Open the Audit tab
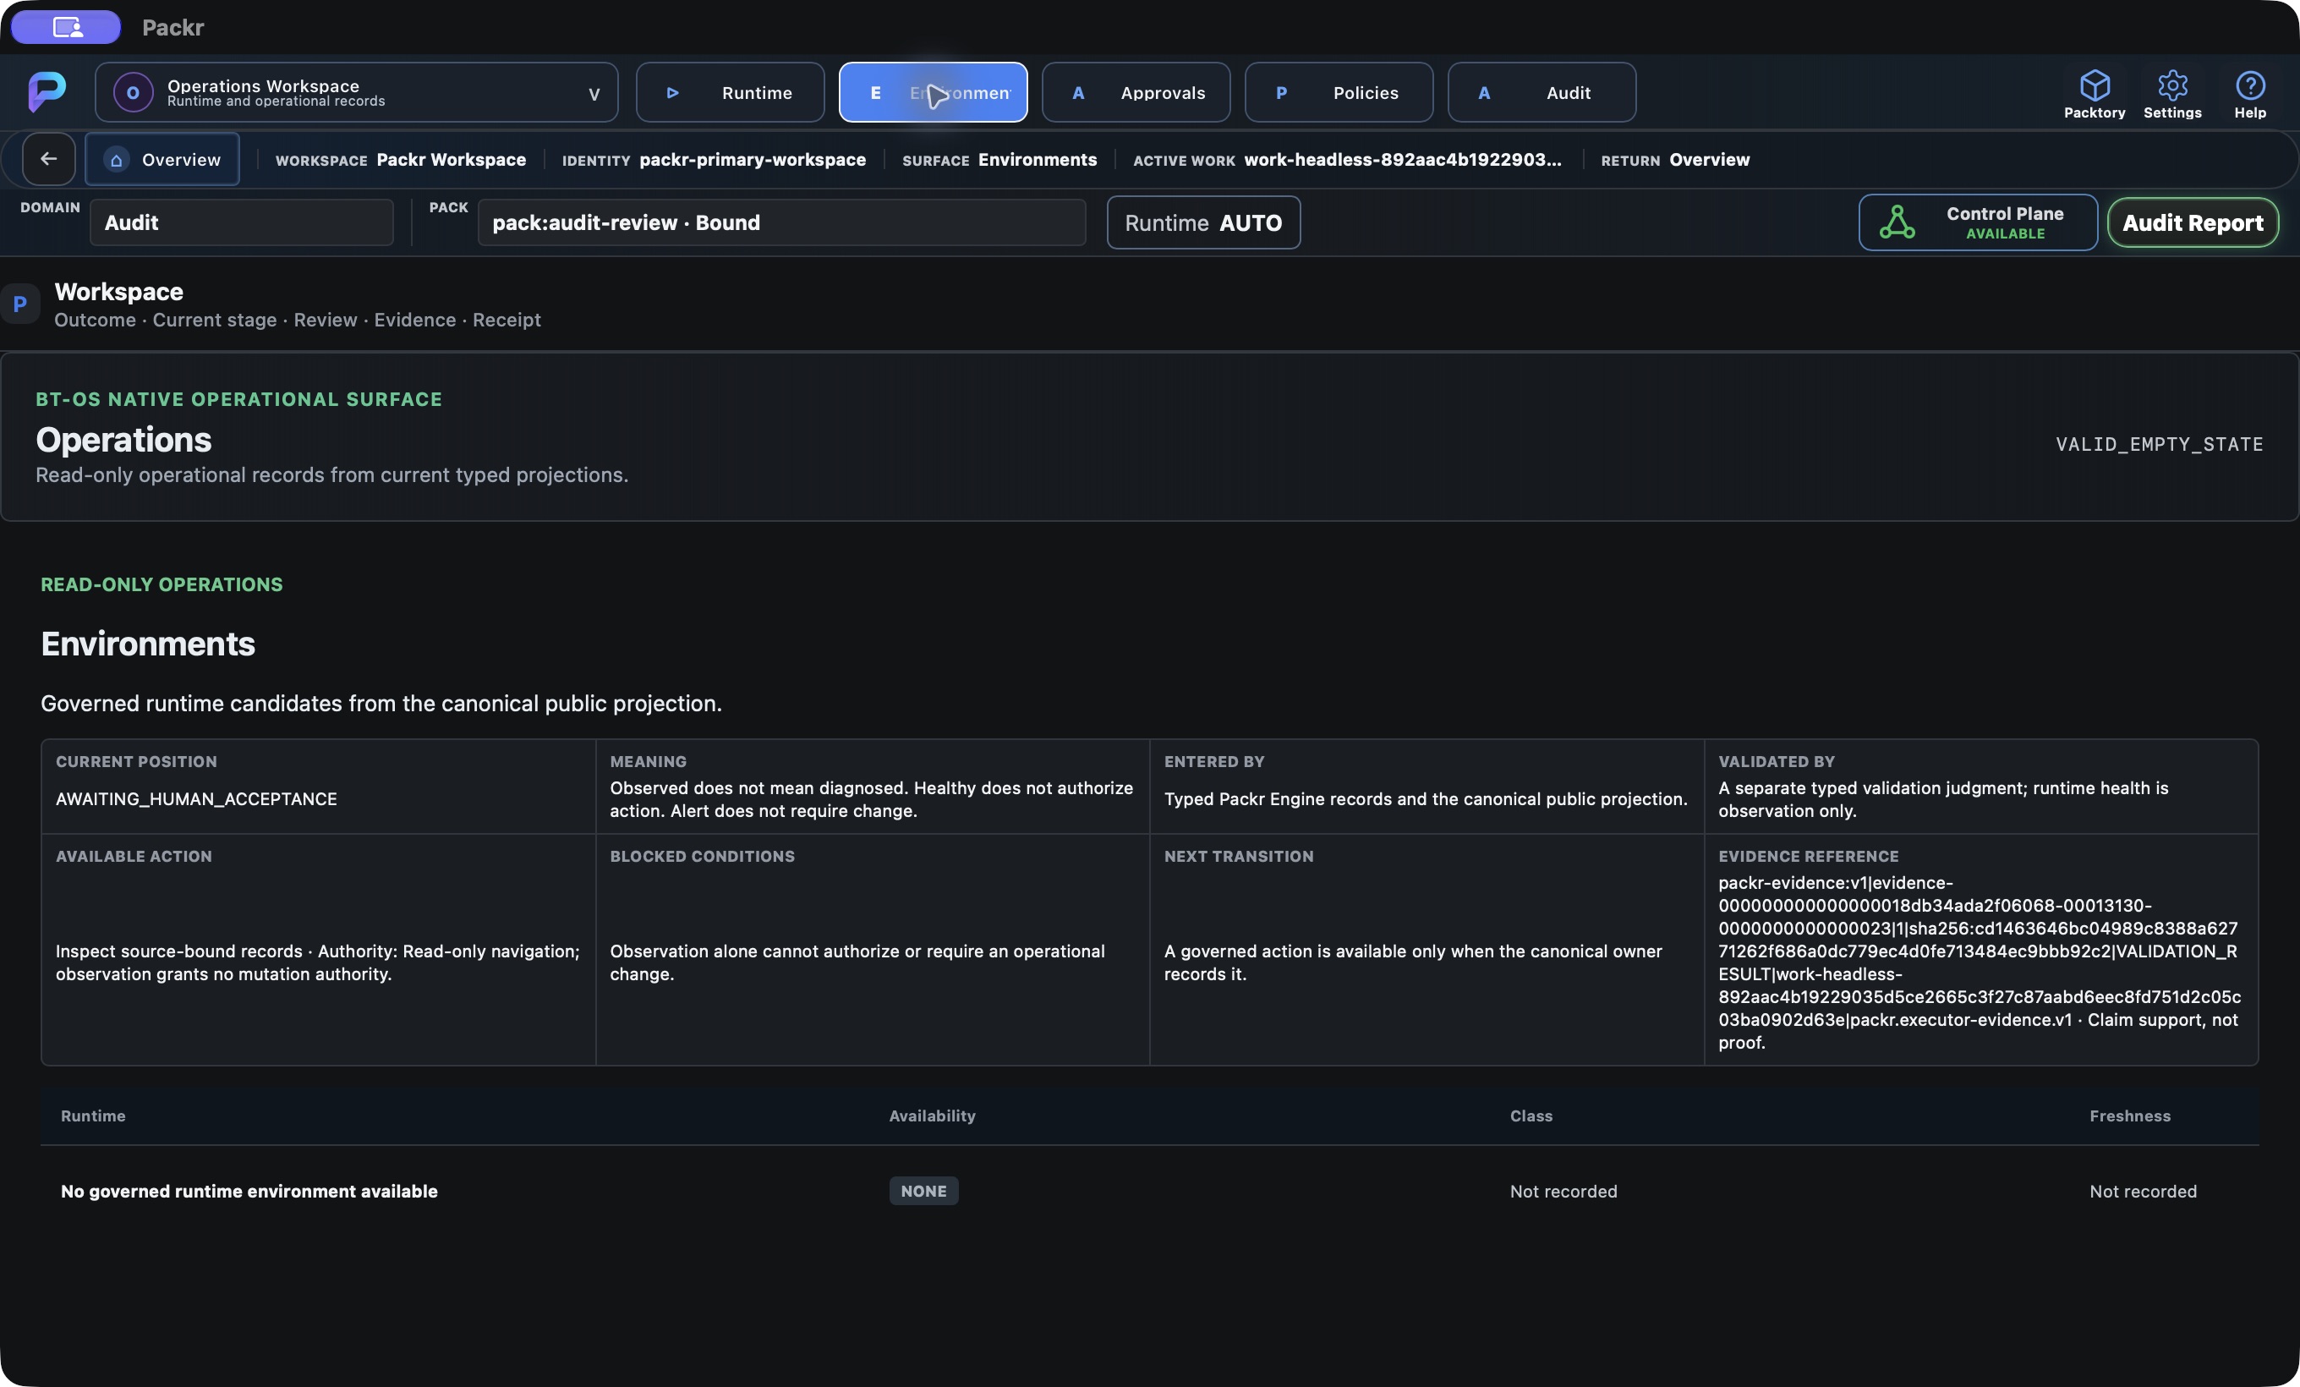Image resolution: width=2300 pixels, height=1387 pixels. click(x=1542, y=92)
